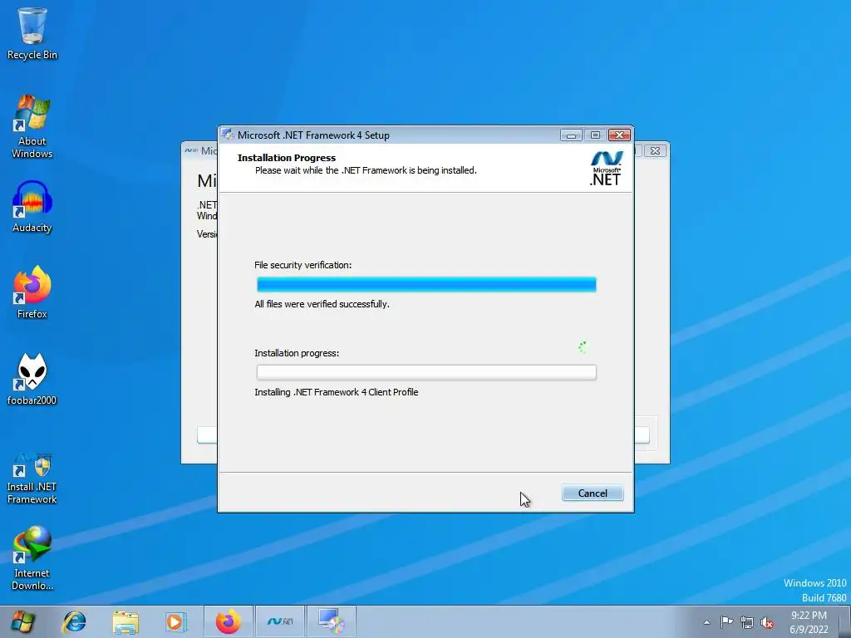The width and height of the screenshot is (851, 638).
Task: Launch Internet Explorer from the taskbar
Action: (x=74, y=621)
